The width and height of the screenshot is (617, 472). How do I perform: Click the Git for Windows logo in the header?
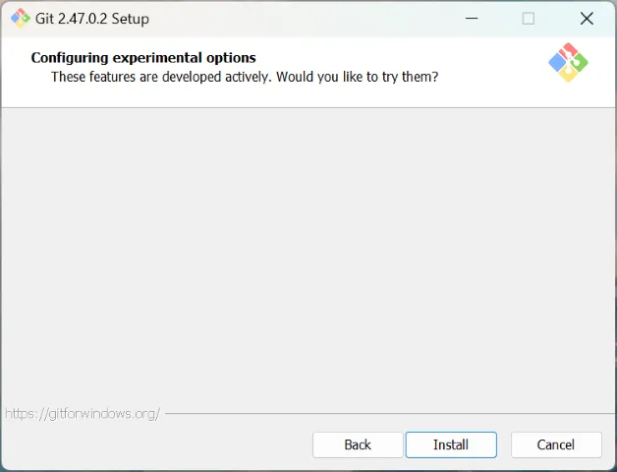pyautogui.click(x=568, y=62)
